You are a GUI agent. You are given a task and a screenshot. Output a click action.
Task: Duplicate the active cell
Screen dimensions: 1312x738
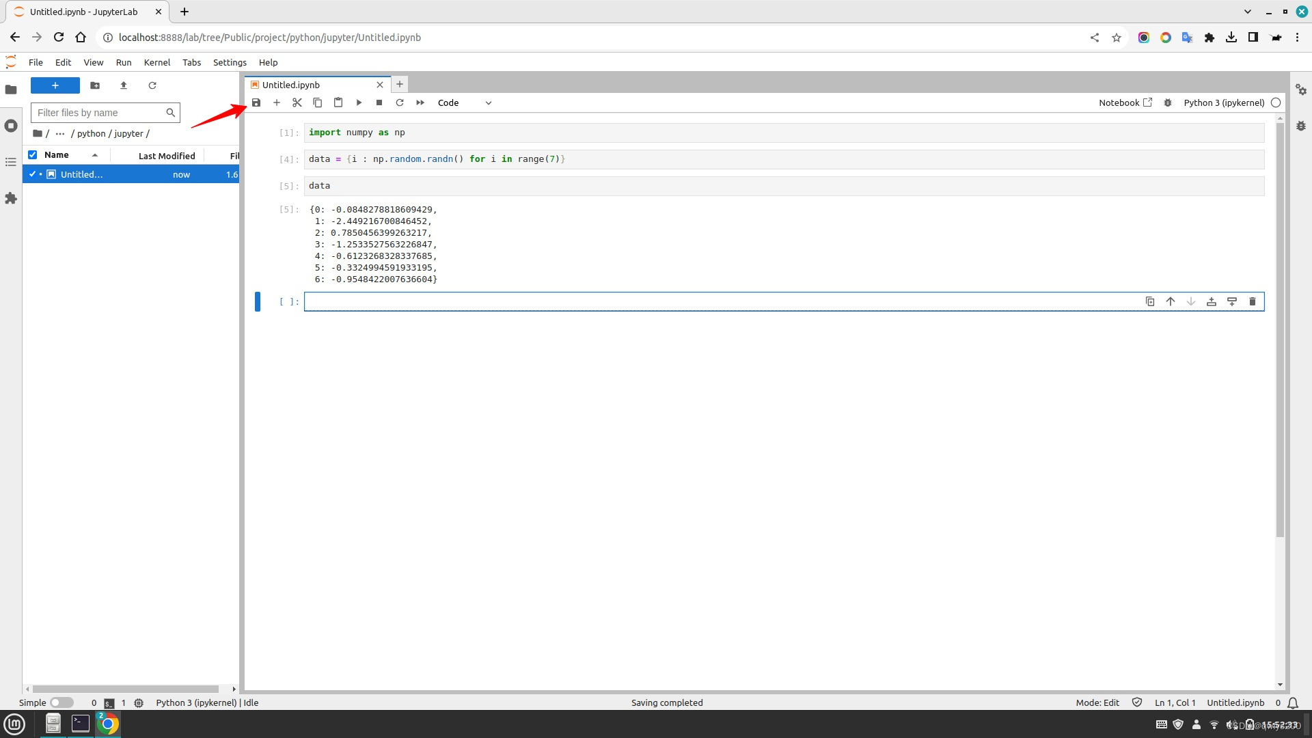(1150, 301)
